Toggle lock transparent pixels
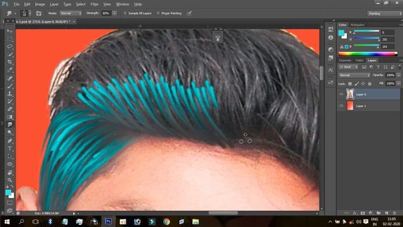Viewport: 403px width, 227px height. pyautogui.click(x=350, y=84)
